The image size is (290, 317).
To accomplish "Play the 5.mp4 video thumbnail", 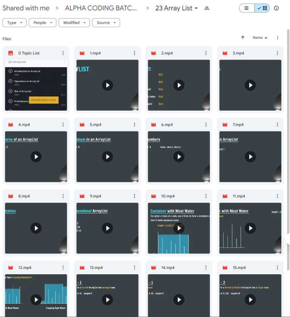I will pos(107,156).
